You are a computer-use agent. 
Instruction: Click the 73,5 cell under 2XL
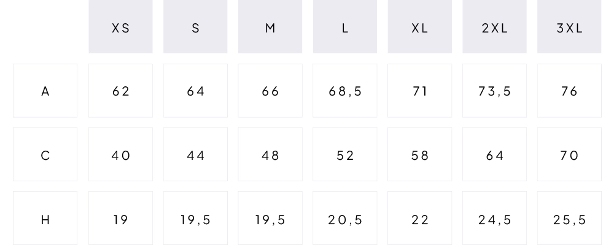pyautogui.click(x=494, y=91)
